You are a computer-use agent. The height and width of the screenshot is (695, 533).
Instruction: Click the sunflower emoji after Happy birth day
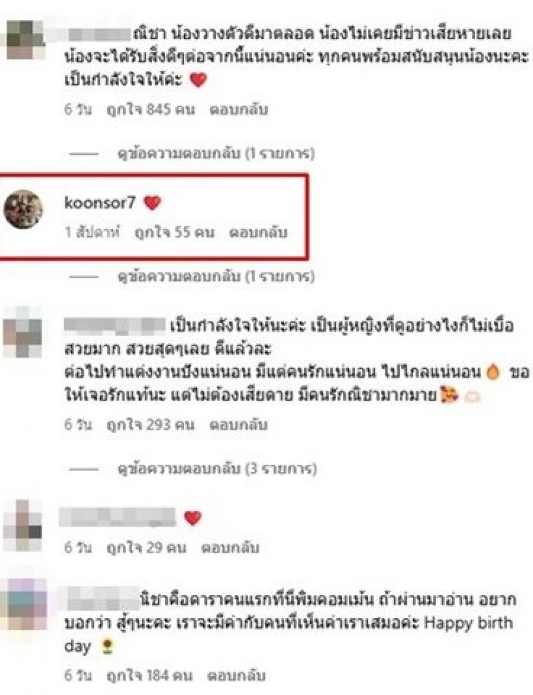(x=107, y=647)
